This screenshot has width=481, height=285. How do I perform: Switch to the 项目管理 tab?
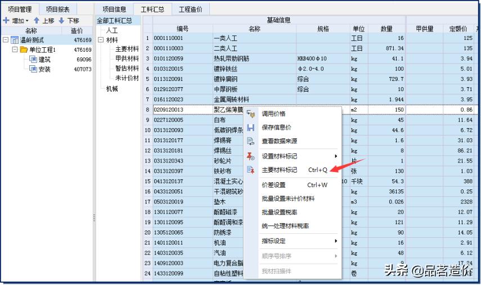20,10
